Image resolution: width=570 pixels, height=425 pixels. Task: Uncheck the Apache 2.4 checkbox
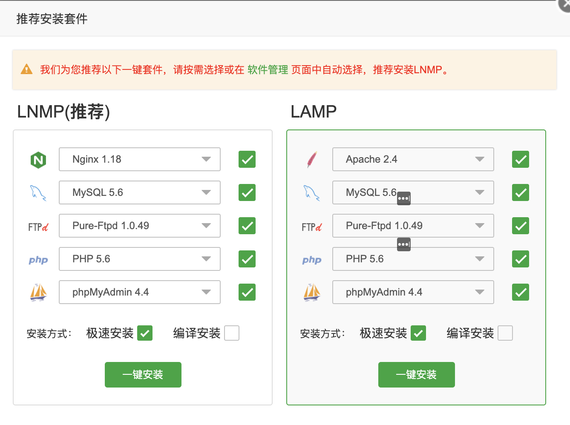click(x=521, y=159)
